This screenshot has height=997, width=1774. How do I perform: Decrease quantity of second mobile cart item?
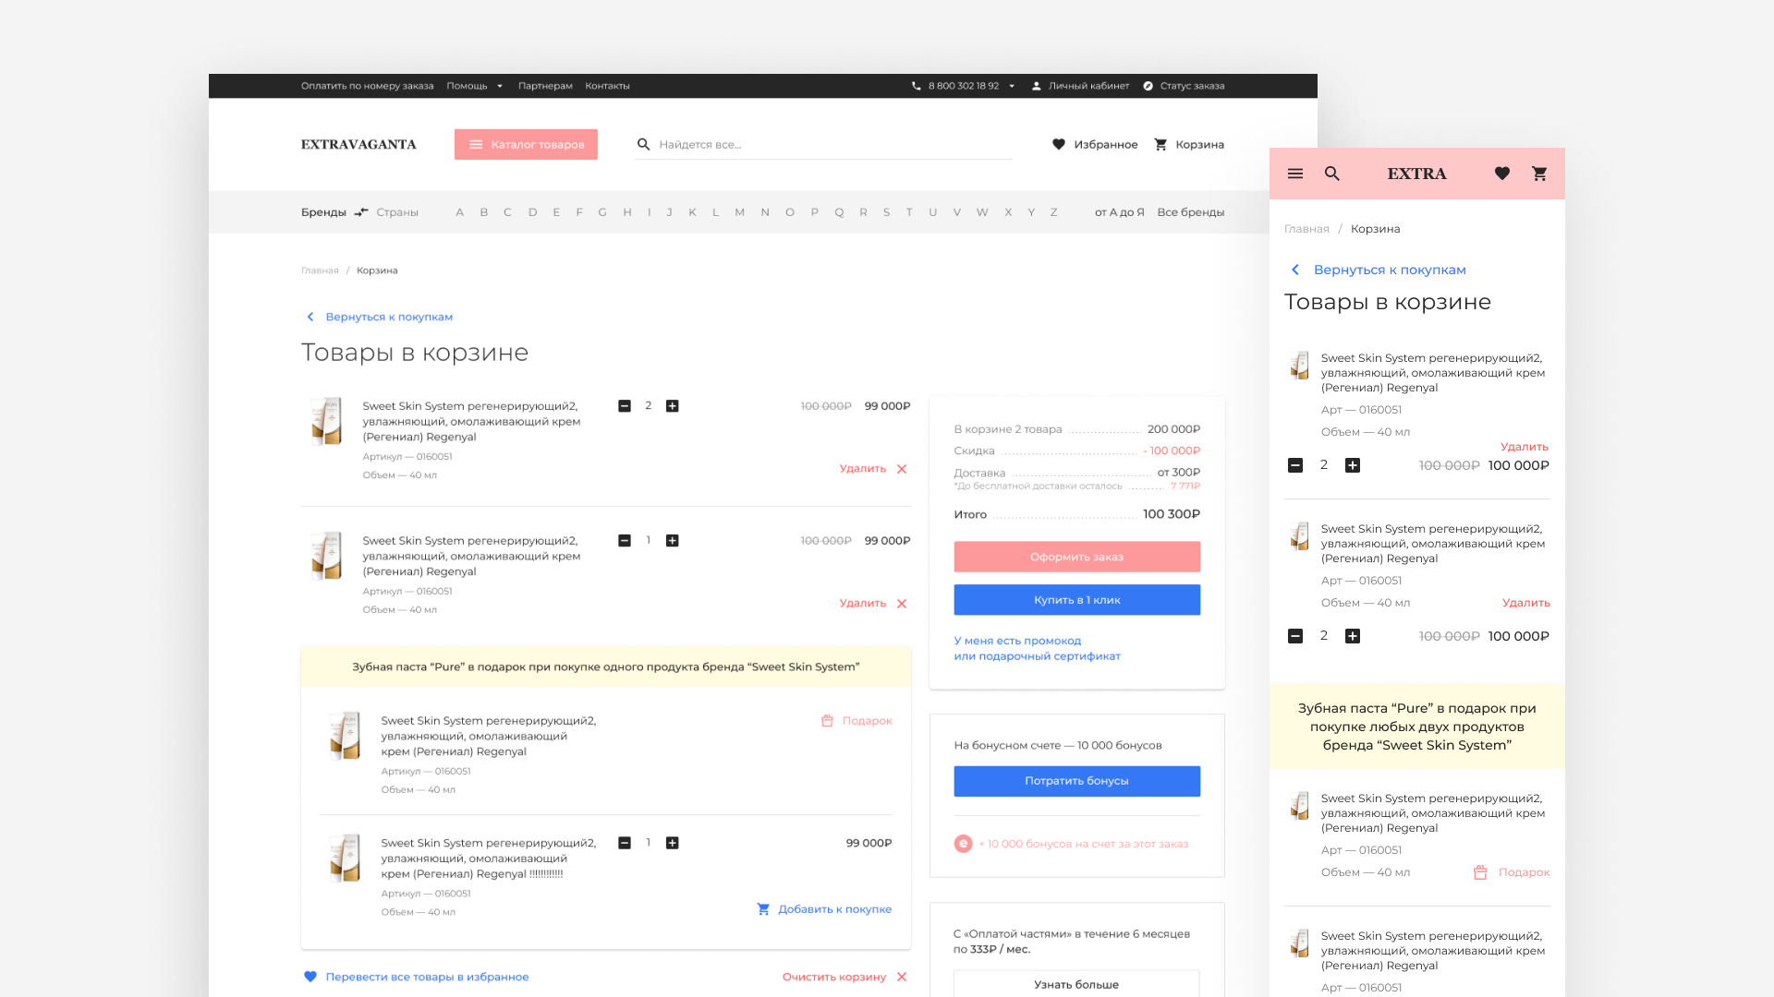click(1295, 636)
